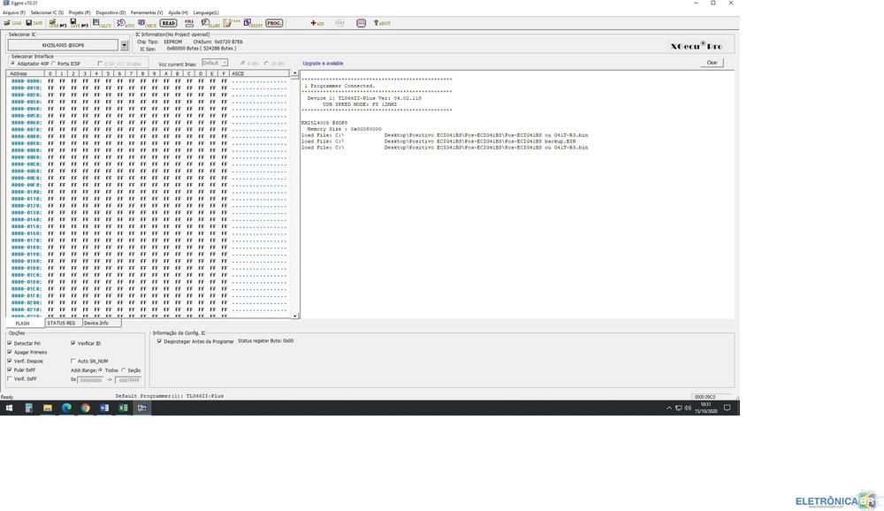Image resolution: width=884 pixels, height=511 pixels.
Task: Click the READ chip toolbar button
Action: click(x=168, y=23)
